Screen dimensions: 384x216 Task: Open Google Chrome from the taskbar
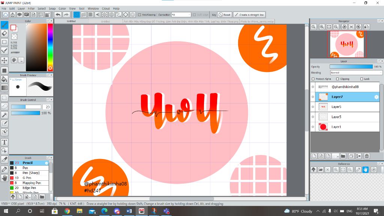[x=67, y=211]
